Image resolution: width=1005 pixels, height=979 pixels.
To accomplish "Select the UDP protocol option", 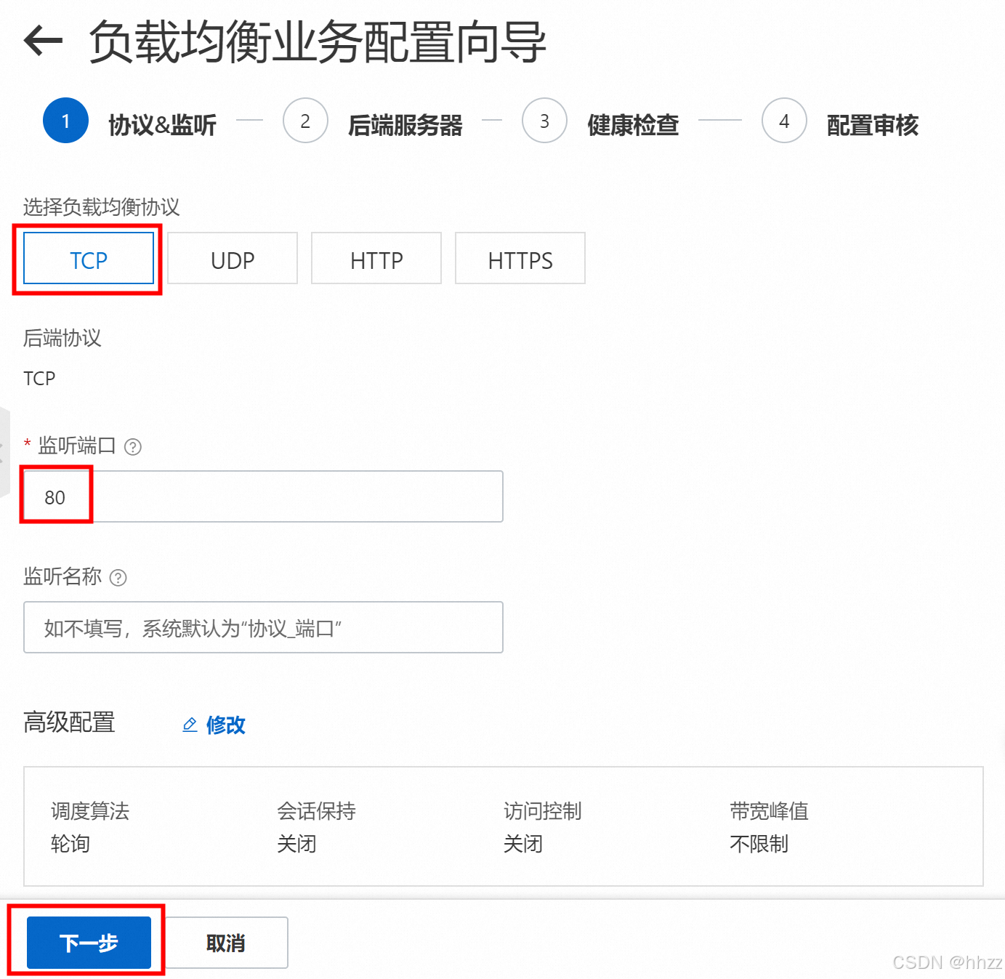I will pos(233,258).
